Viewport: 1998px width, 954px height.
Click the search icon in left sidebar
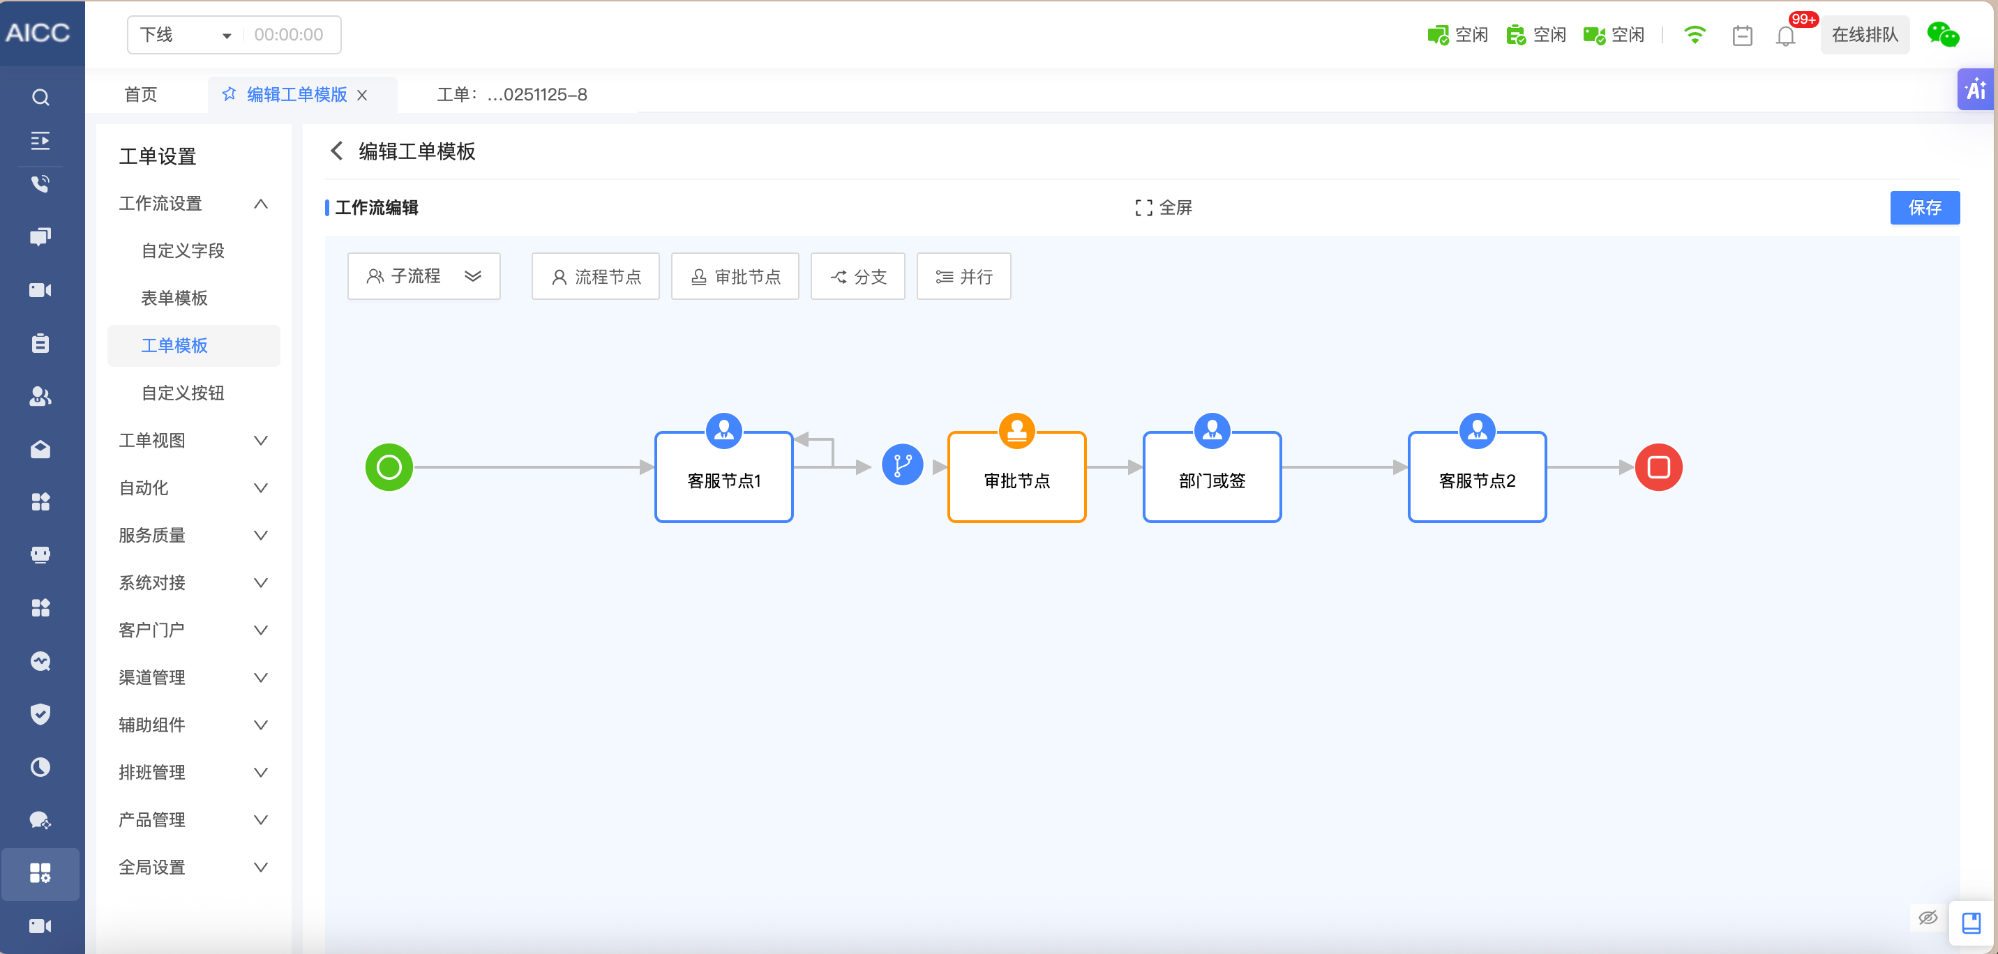pos(40,97)
